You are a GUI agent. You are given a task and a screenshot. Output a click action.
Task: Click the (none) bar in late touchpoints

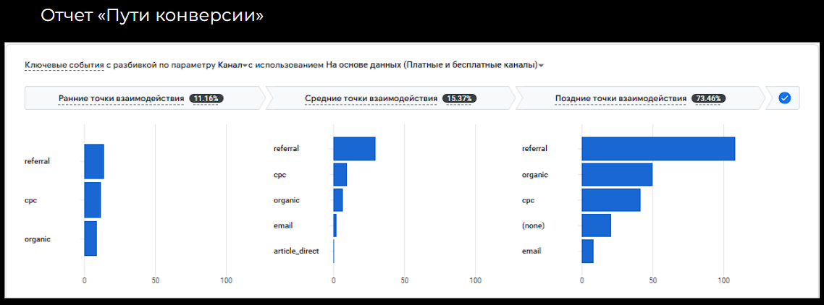coord(597,225)
